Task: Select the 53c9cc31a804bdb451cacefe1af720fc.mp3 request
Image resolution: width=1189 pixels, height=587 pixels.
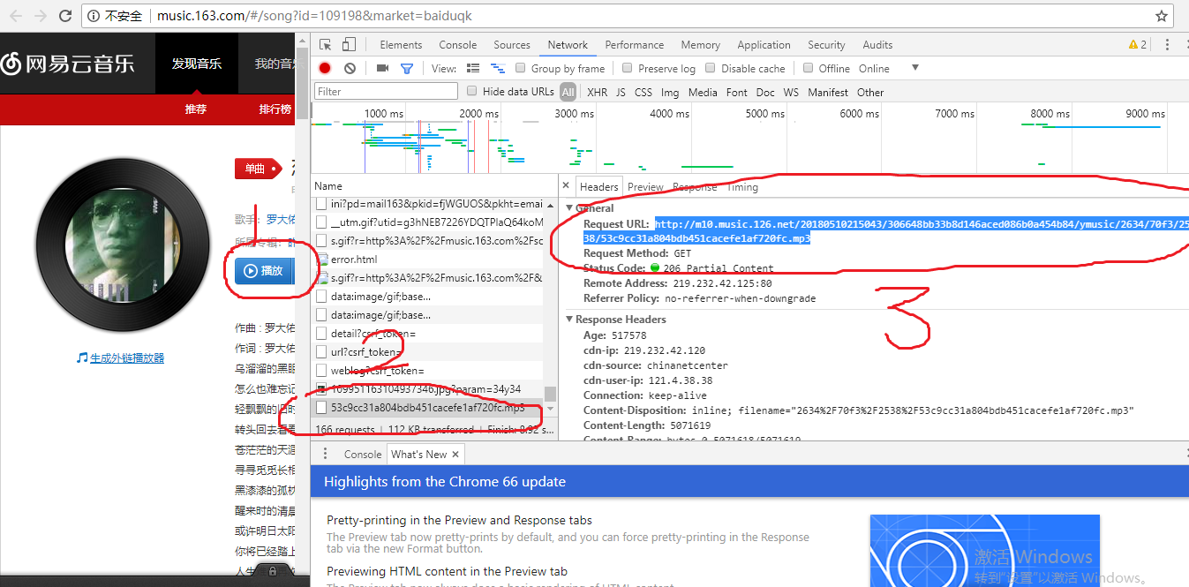Action: coord(429,408)
